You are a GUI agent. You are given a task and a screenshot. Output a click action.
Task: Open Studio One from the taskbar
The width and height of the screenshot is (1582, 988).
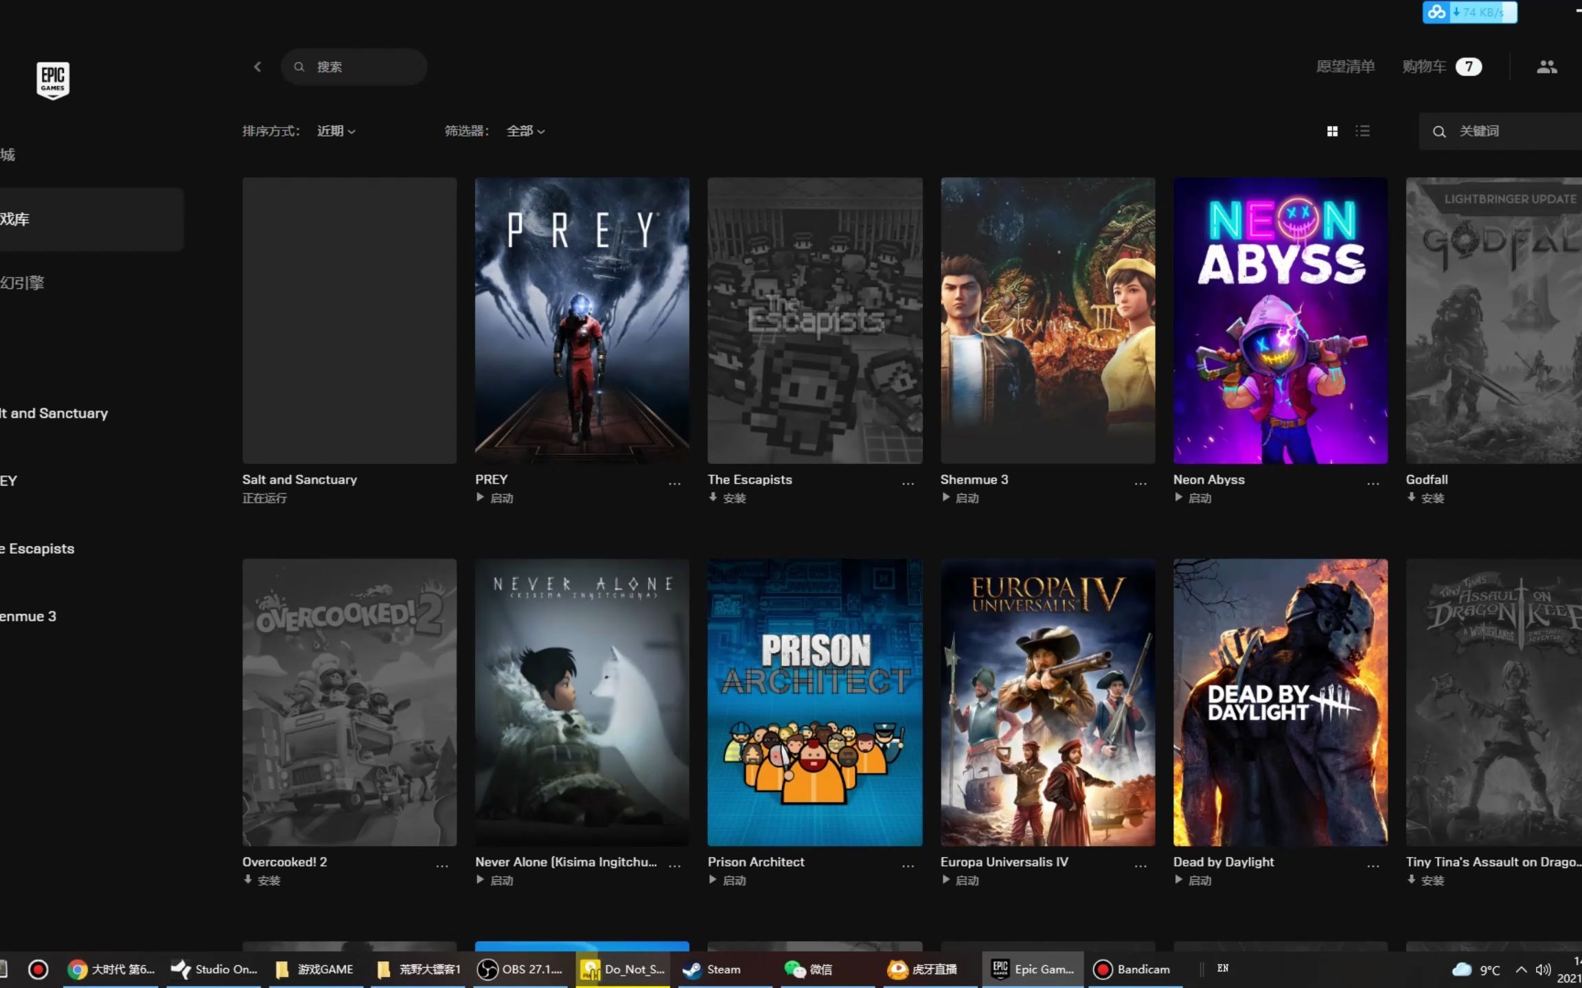(214, 969)
